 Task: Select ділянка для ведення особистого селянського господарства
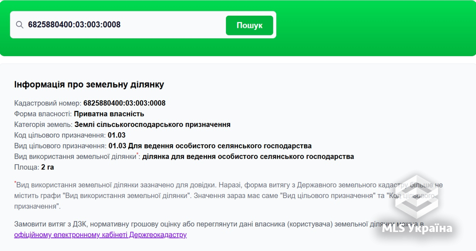[248, 156]
